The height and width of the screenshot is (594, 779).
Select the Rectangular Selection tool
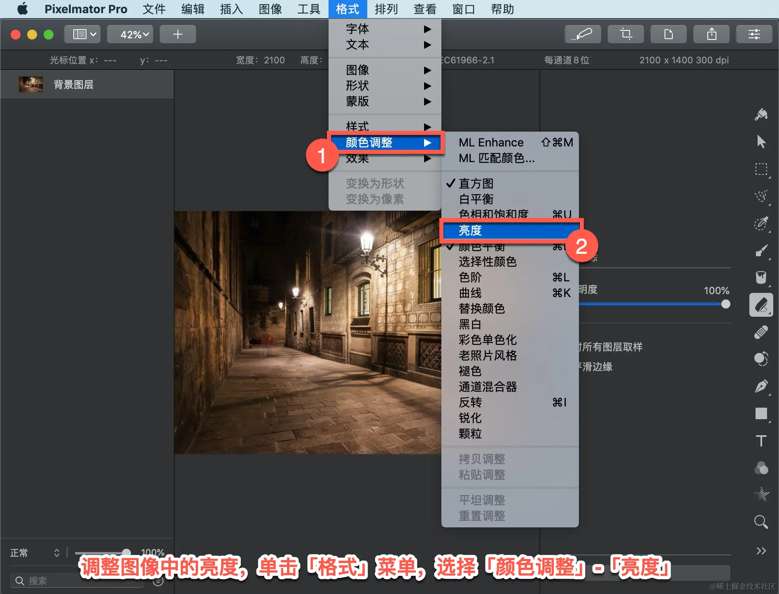click(x=761, y=169)
